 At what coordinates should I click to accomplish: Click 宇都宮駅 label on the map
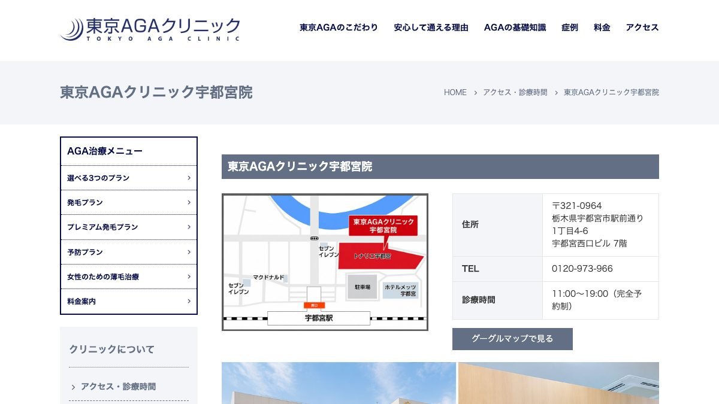click(319, 318)
